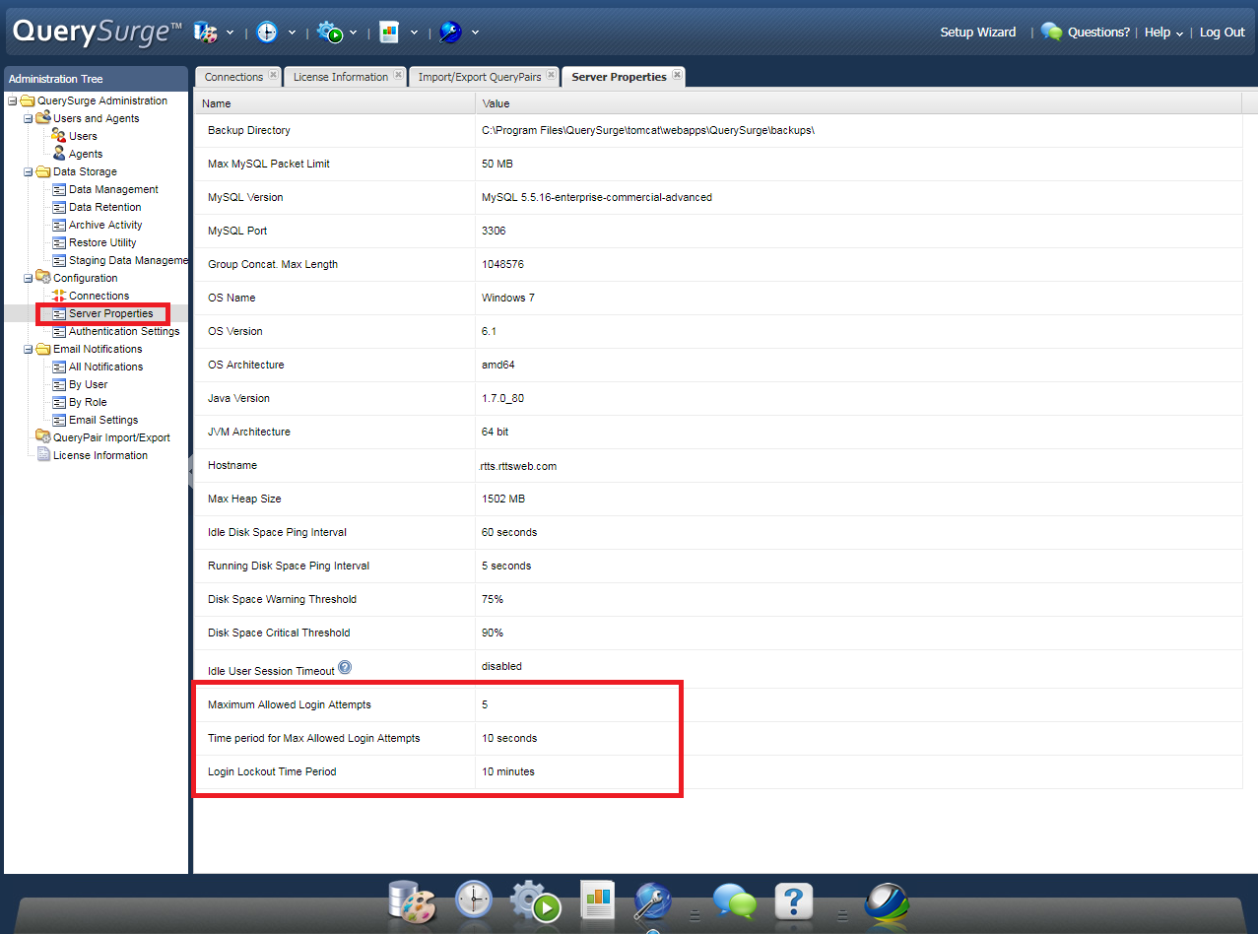Click the blue question mark Help dock icon

(x=793, y=901)
